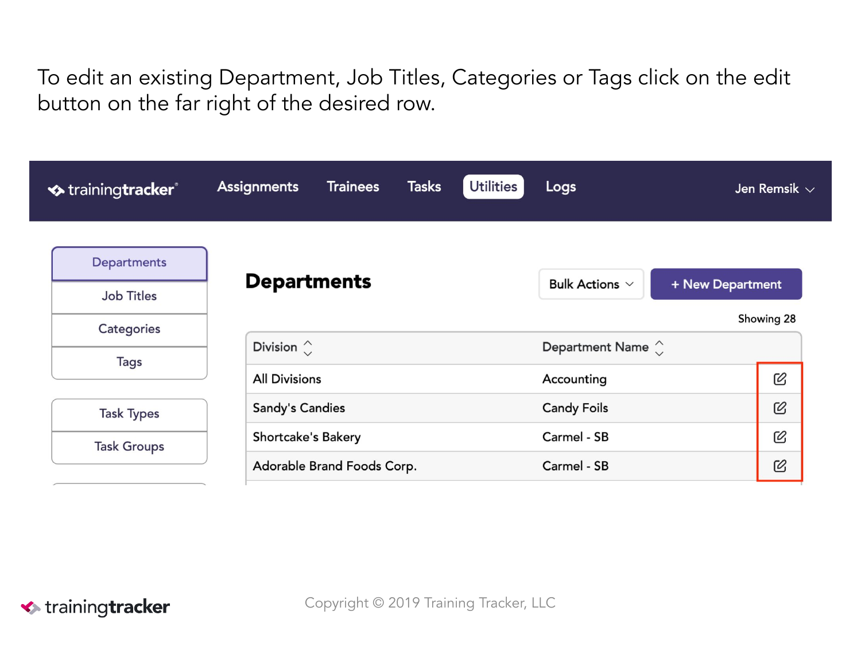Click the Shortcake's Bakery division cell
Image resolution: width=861 pixels, height=646 pixels.
coord(307,437)
